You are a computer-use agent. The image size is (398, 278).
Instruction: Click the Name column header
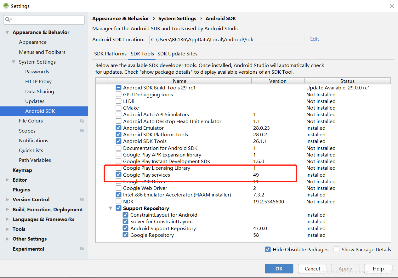pos(179,81)
